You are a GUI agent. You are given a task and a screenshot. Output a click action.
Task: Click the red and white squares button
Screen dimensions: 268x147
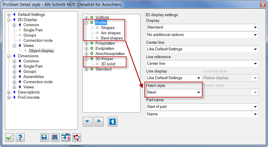coord(77,138)
